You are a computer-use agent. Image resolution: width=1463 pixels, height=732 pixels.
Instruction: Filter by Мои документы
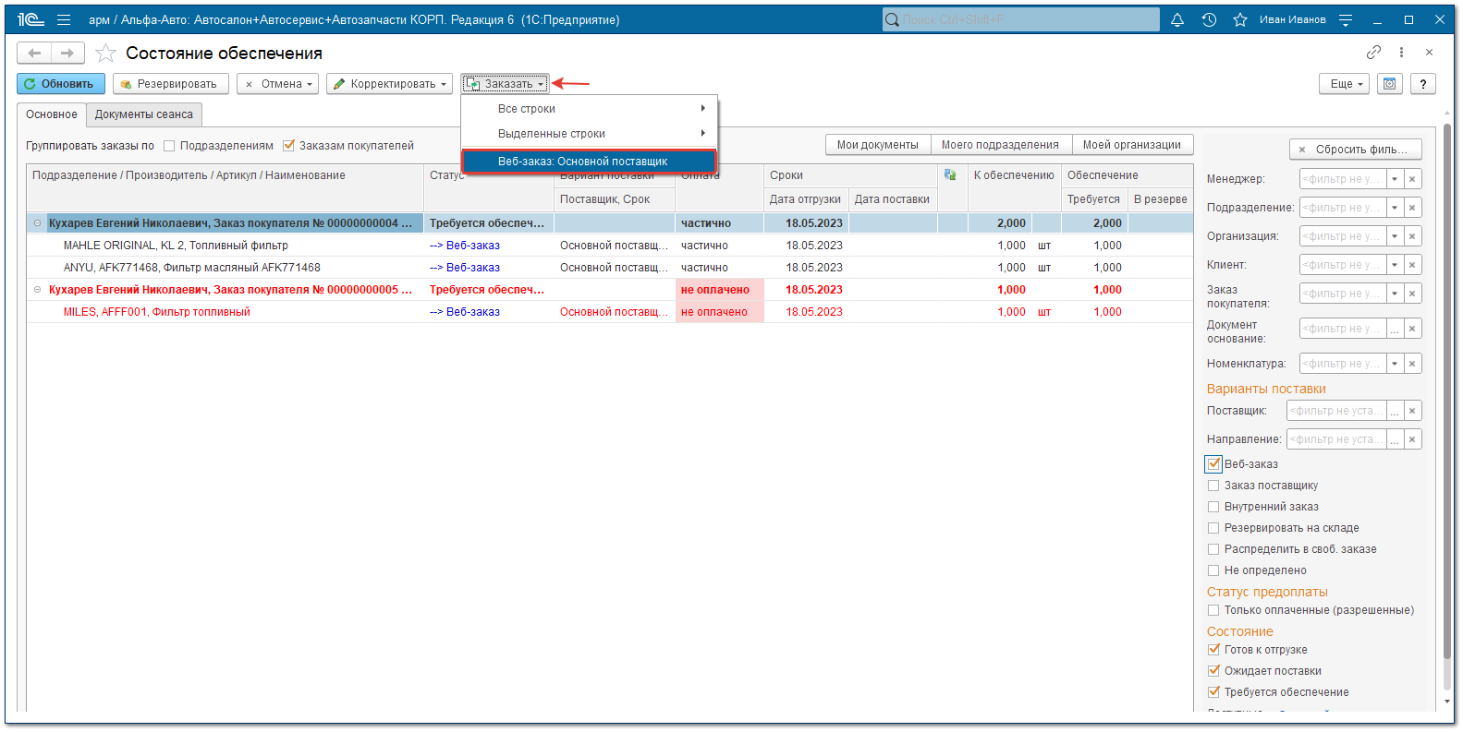(x=878, y=145)
